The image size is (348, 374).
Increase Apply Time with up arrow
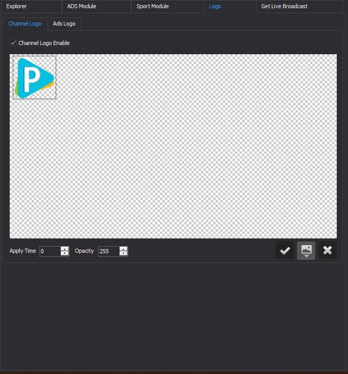pos(64,249)
